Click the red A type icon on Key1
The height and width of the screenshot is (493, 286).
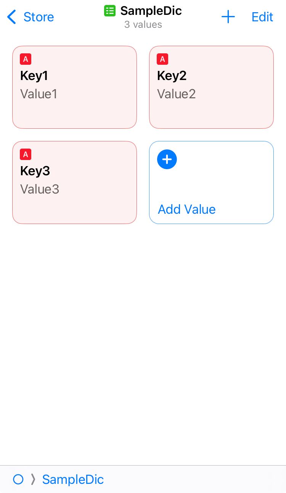point(26,59)
